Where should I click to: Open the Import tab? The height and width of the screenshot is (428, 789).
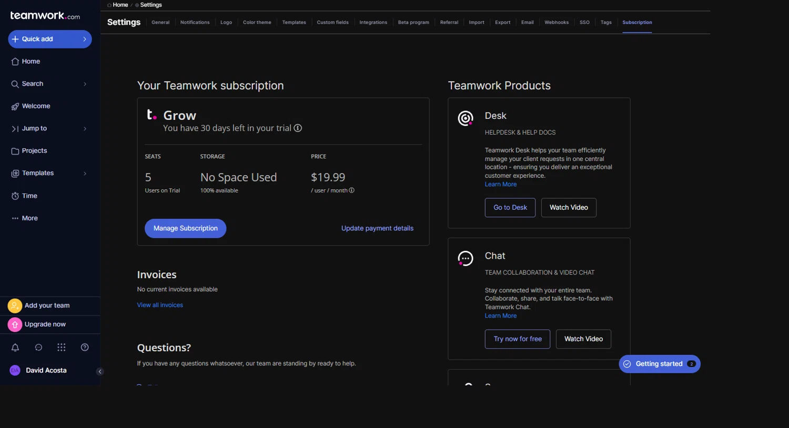pos(477,23)
